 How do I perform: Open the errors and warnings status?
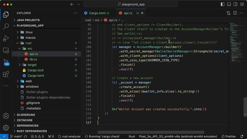[x=37, y=136]
